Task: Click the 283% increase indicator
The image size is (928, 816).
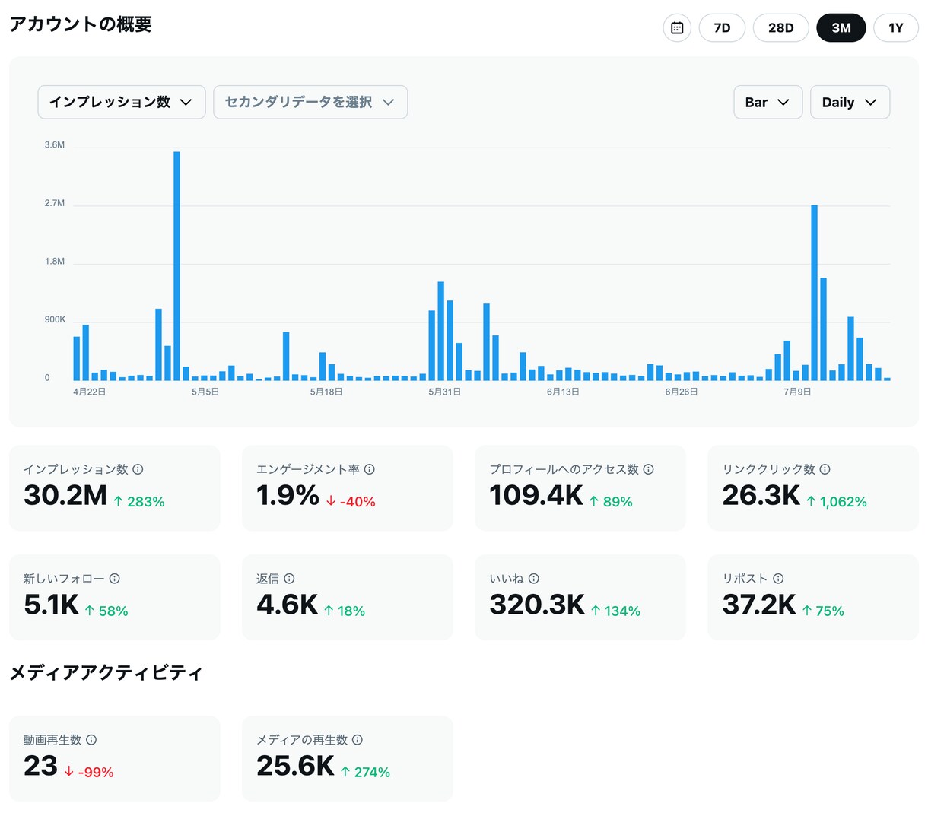Action: [x=139, y=502]
